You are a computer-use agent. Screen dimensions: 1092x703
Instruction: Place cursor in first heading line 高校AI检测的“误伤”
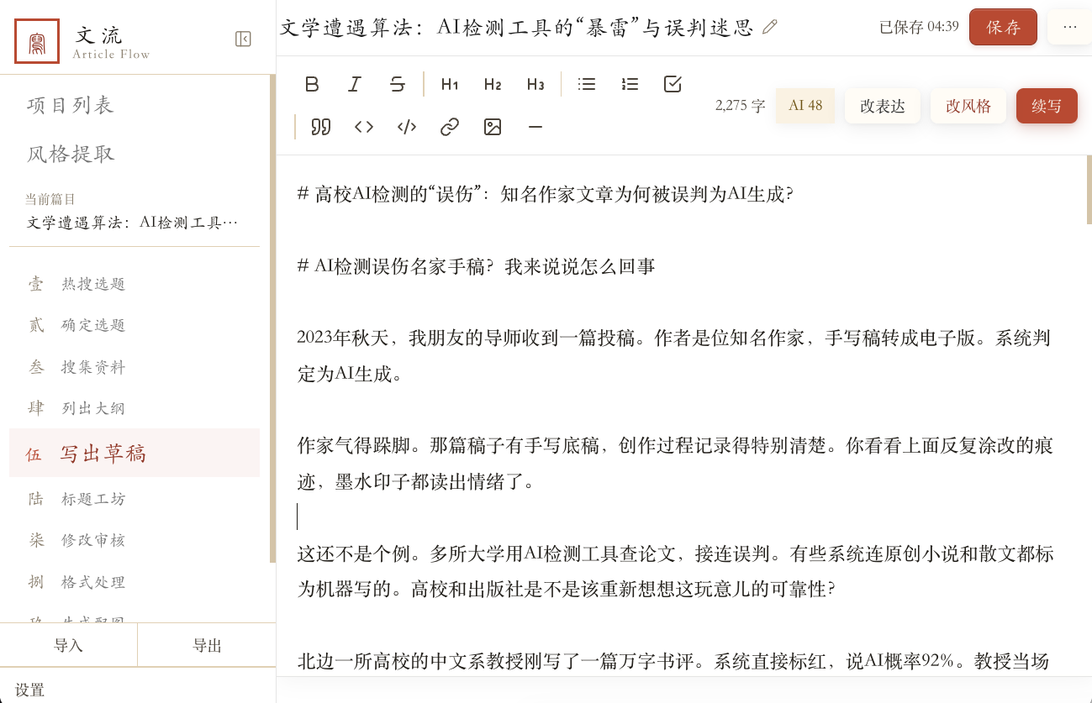pyautogui.click(x=546, y=194)
